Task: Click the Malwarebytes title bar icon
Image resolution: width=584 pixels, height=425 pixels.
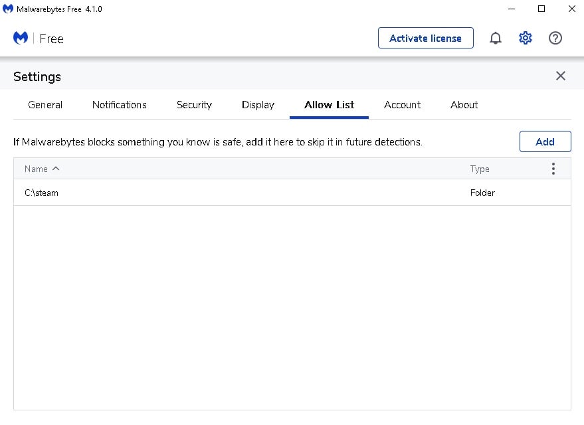Action: (8, 9)
